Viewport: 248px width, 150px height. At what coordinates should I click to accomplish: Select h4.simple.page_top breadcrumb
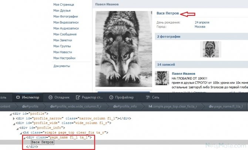click(x=173, y=107)
